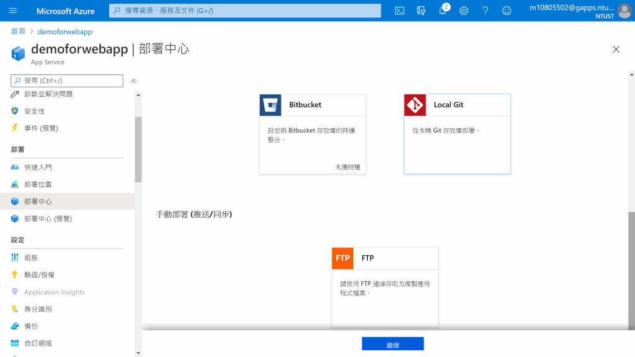Click the 未獲授權 text on Bitbucket card
This screenshot has width=635, height=357.
click(x=347, y=167)
